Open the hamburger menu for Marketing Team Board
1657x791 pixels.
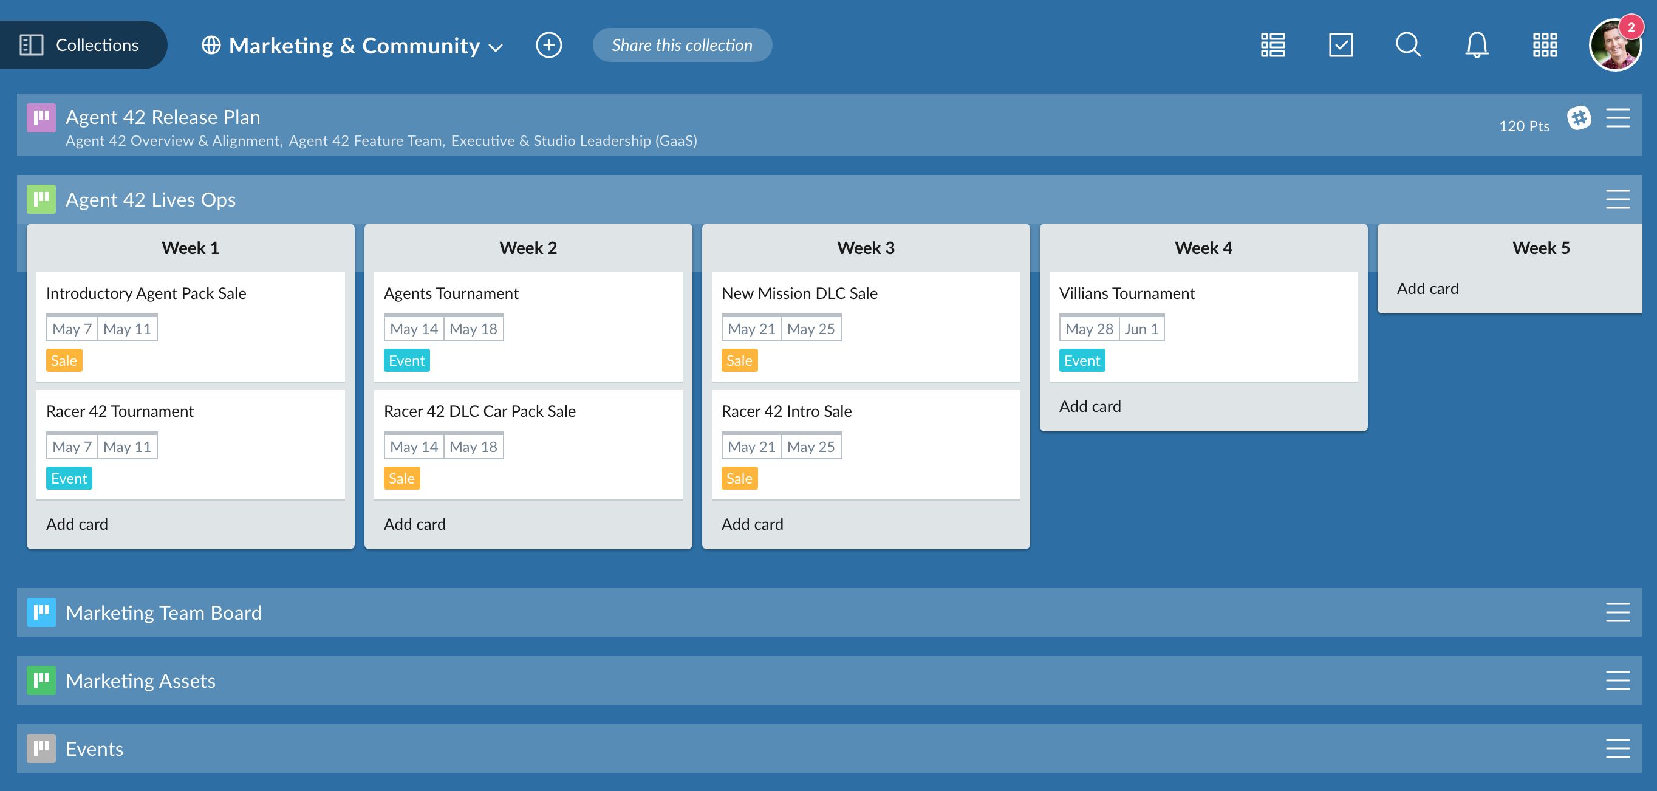[1617, 613]
